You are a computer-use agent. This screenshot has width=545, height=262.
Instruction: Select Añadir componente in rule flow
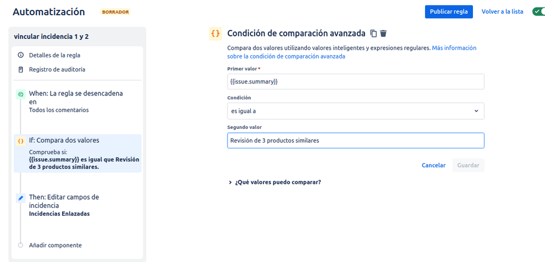pyautogui.click(x=55, y=245)
